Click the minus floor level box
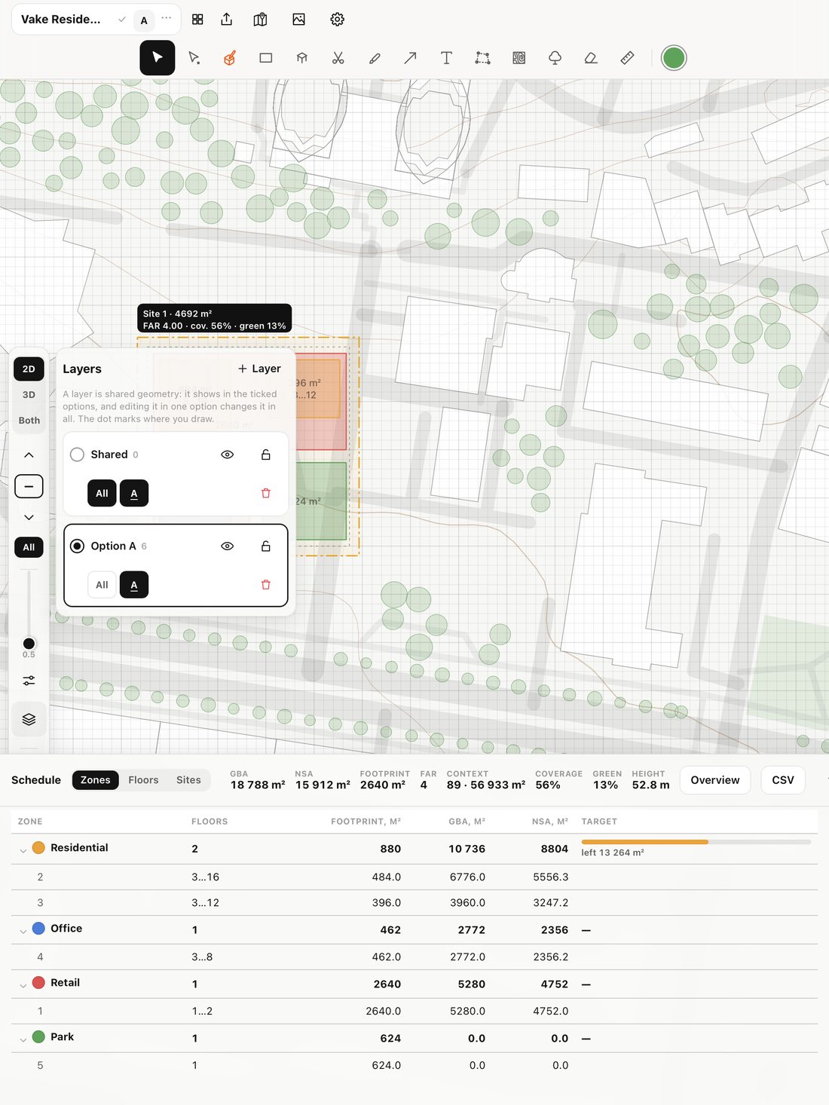The height and width of the screenshot is (1105, 829). [29, 487]
